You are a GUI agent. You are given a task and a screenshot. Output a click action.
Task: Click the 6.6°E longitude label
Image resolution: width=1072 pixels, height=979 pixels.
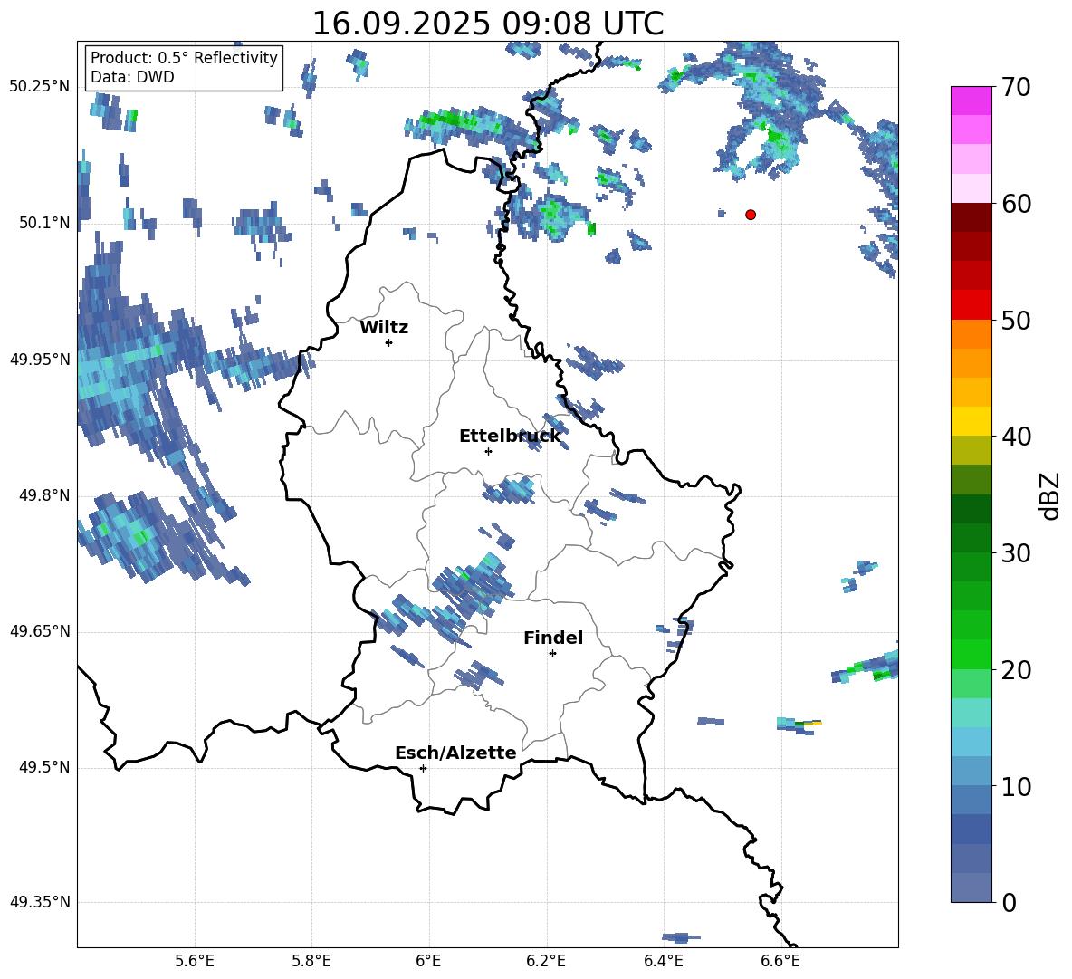point(780,961)
